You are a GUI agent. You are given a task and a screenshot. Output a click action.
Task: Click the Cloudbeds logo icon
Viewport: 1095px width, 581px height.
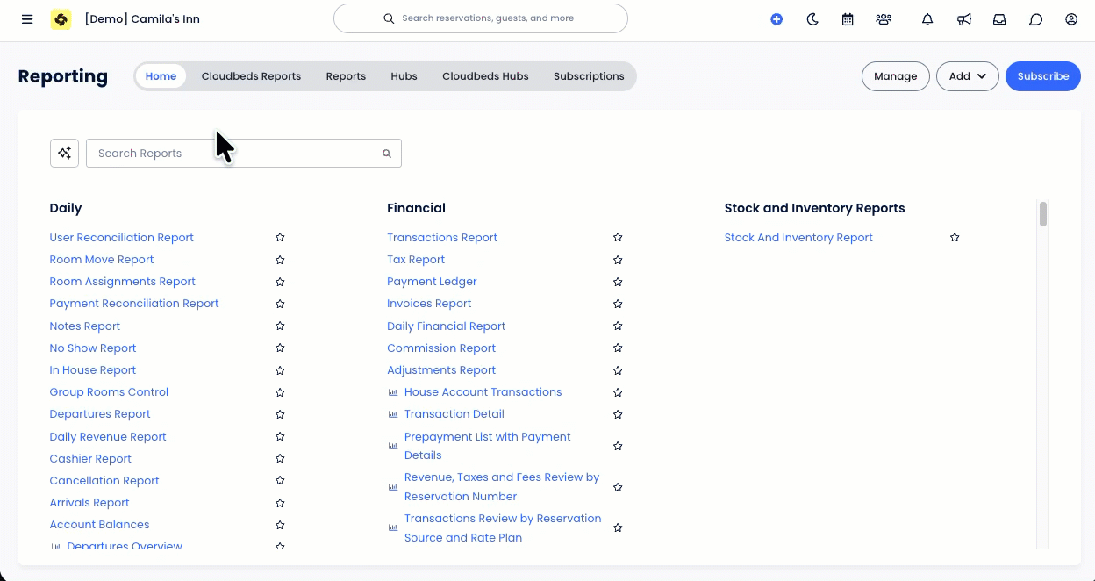click(61, 19)
